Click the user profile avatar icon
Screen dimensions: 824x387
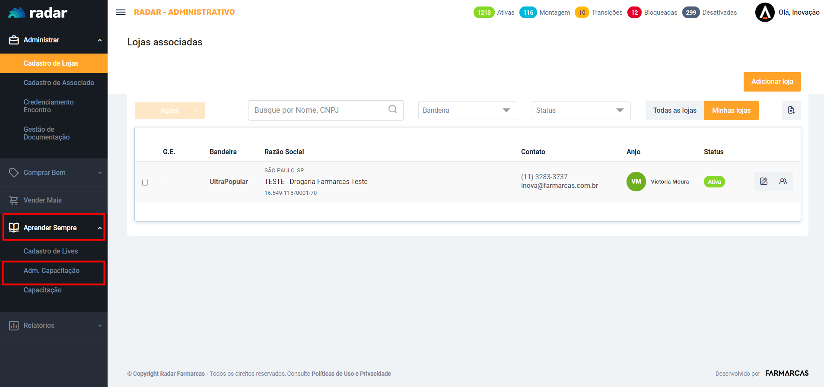point(764,13)
